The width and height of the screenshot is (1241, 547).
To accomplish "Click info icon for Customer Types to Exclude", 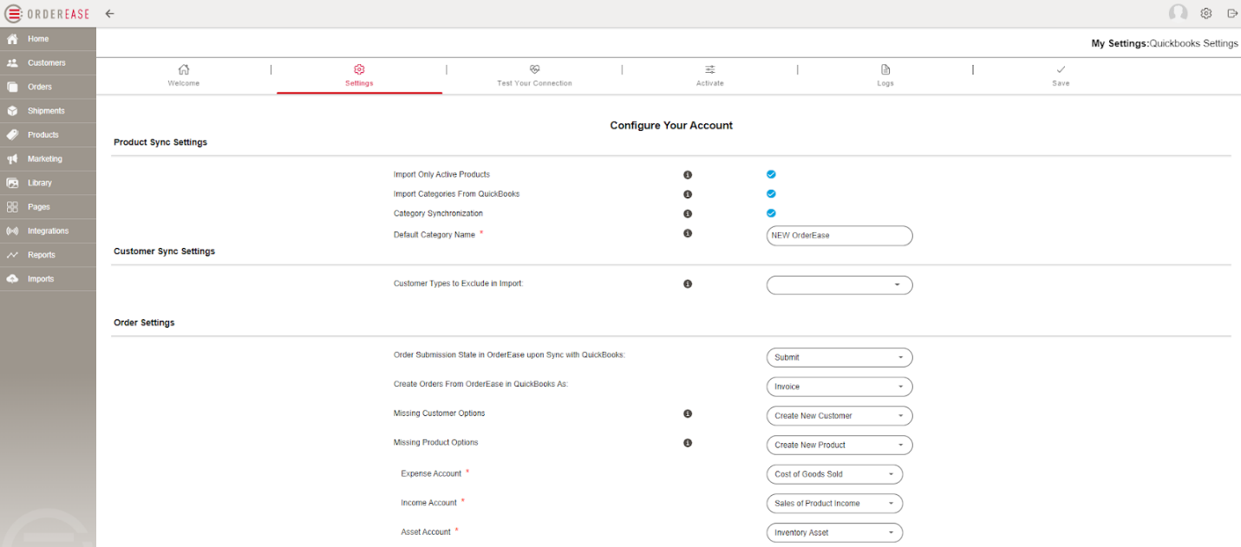I will [688, 284].
